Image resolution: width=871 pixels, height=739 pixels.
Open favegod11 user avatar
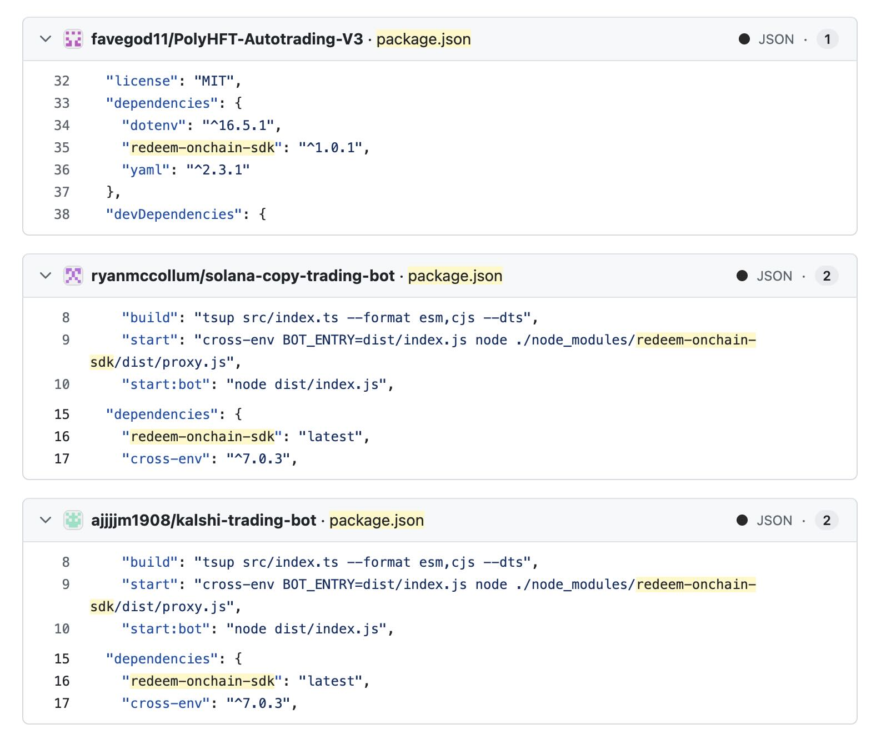[73, 39]
